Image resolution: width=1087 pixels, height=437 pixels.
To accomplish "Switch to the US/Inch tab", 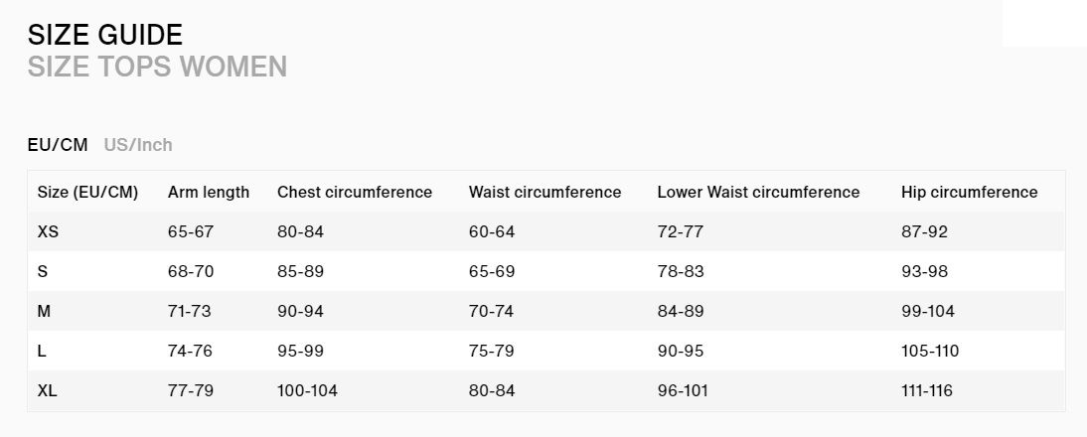I will 138,145.
